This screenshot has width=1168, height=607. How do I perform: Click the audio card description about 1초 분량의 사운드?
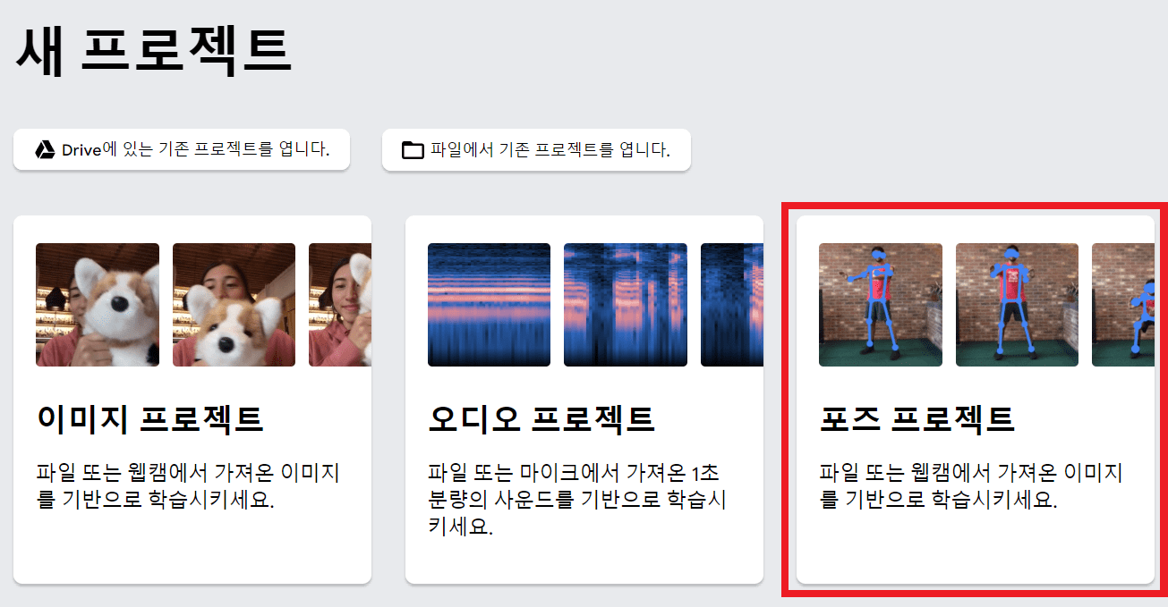pyautogui.click(x=577, y=499)
